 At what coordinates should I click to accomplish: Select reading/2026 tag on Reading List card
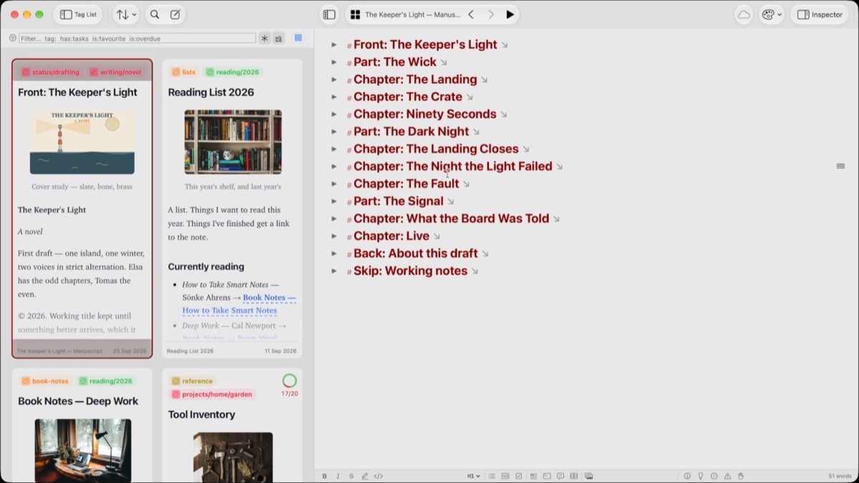coord(233,72)
